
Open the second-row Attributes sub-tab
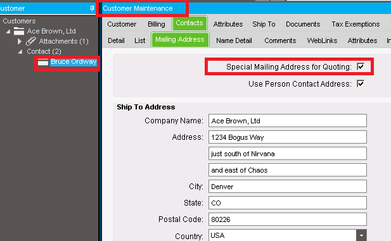click(x=362, y=40)
